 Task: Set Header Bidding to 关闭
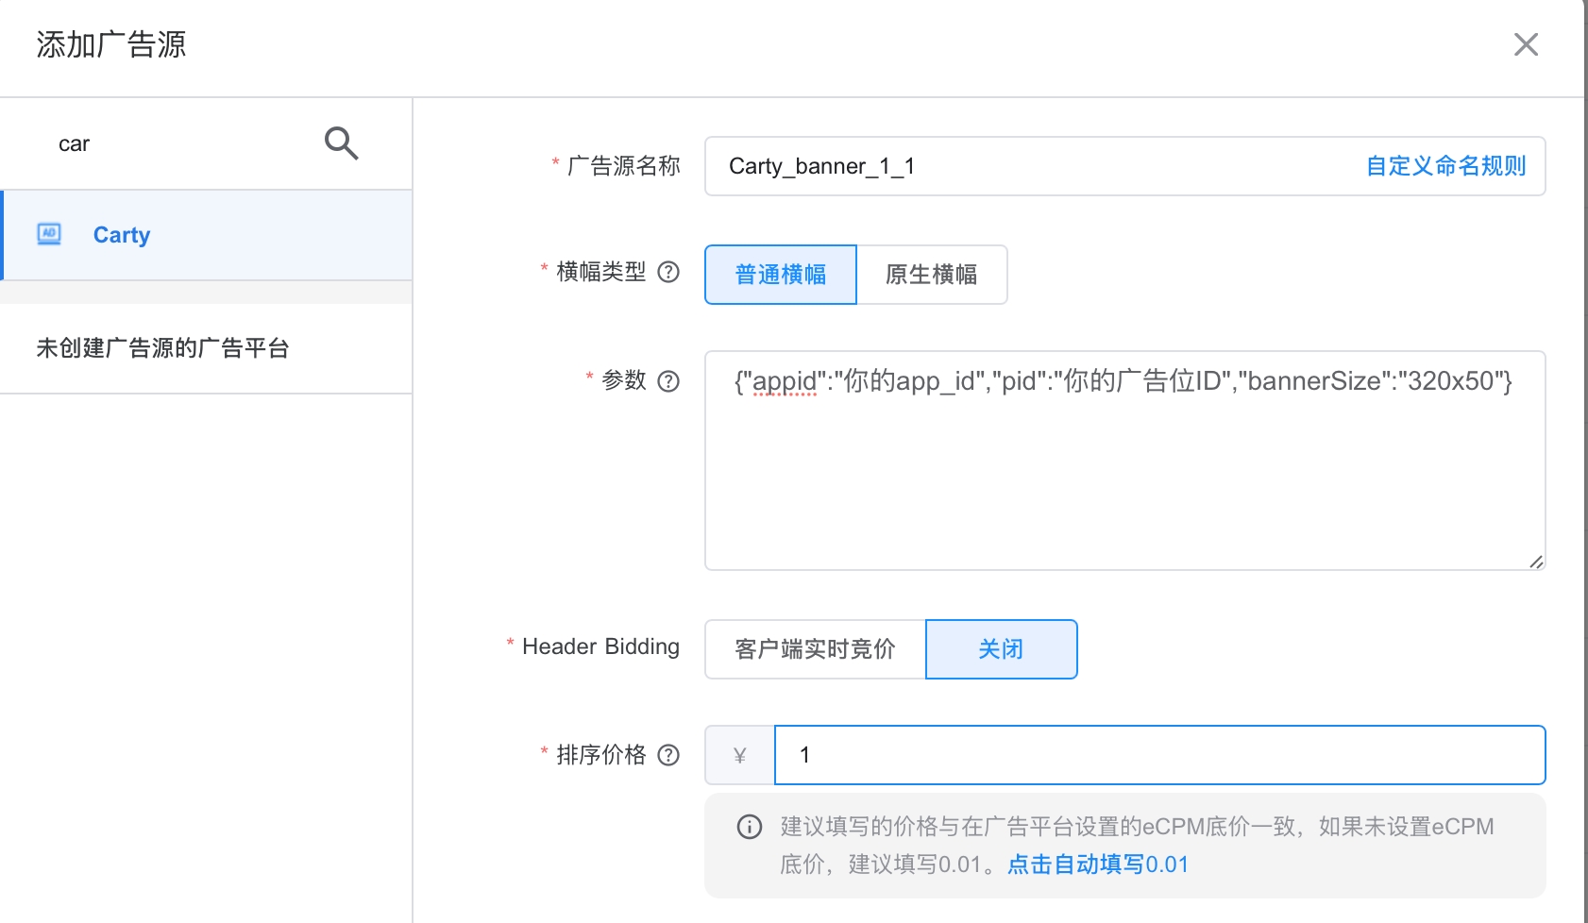1001,649
